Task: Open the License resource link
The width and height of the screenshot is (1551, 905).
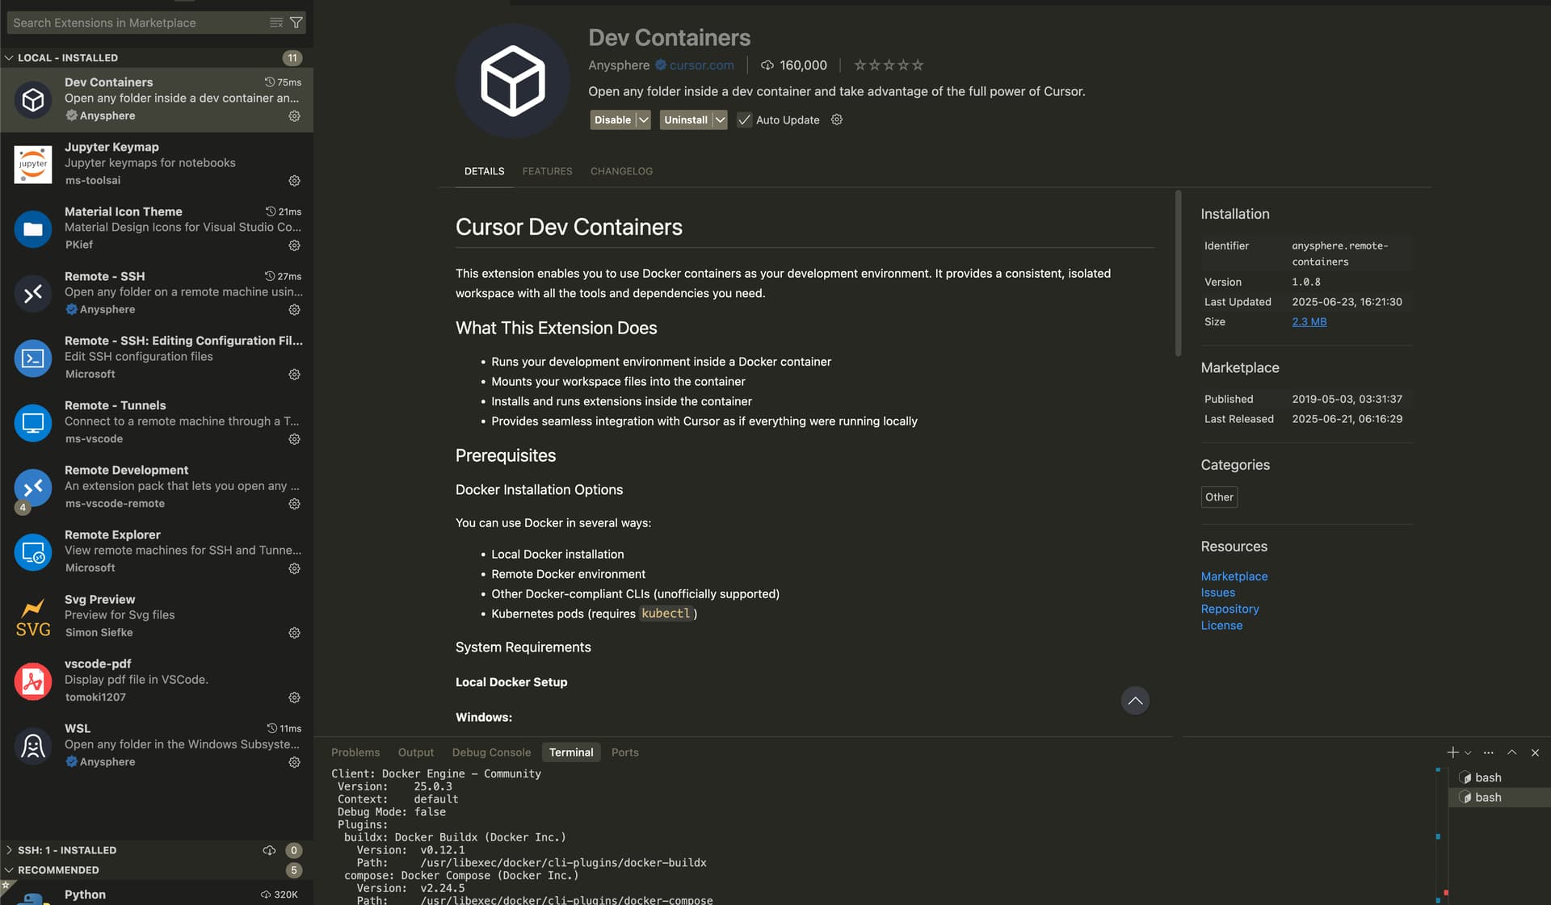Action: (x=1221, y=626)
